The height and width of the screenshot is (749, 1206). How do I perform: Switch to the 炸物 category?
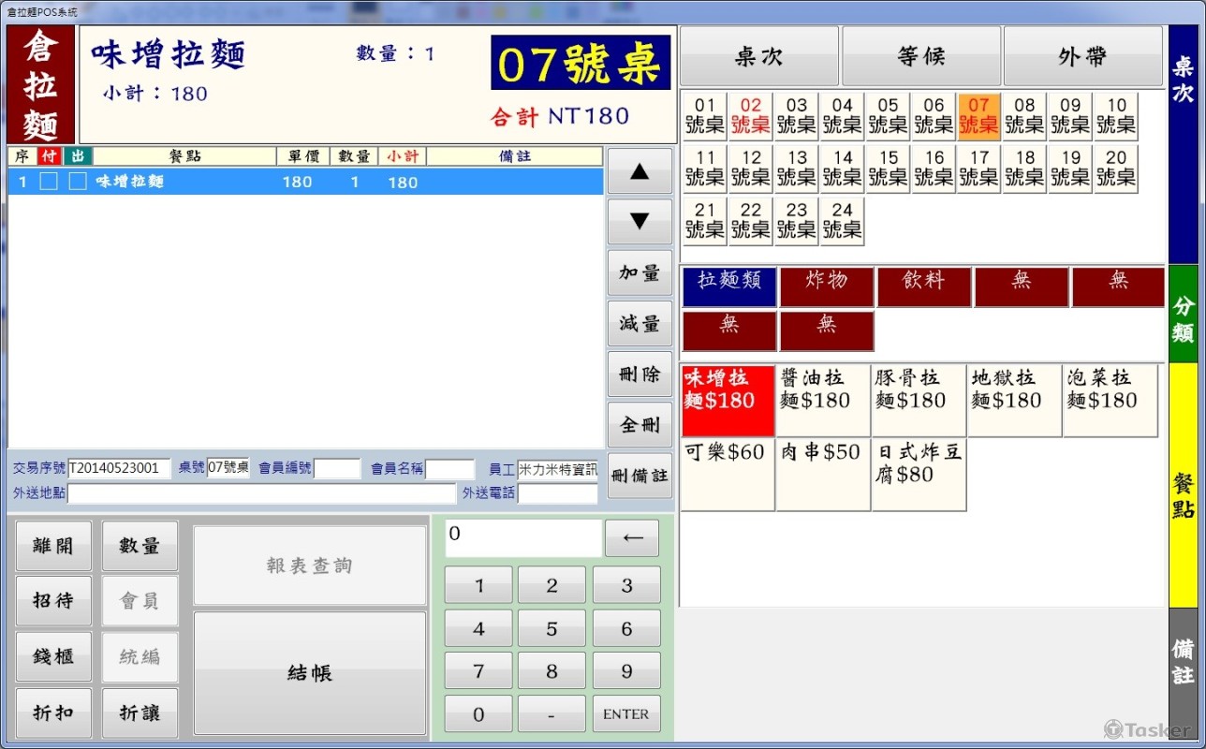click(x=826, y=286)
